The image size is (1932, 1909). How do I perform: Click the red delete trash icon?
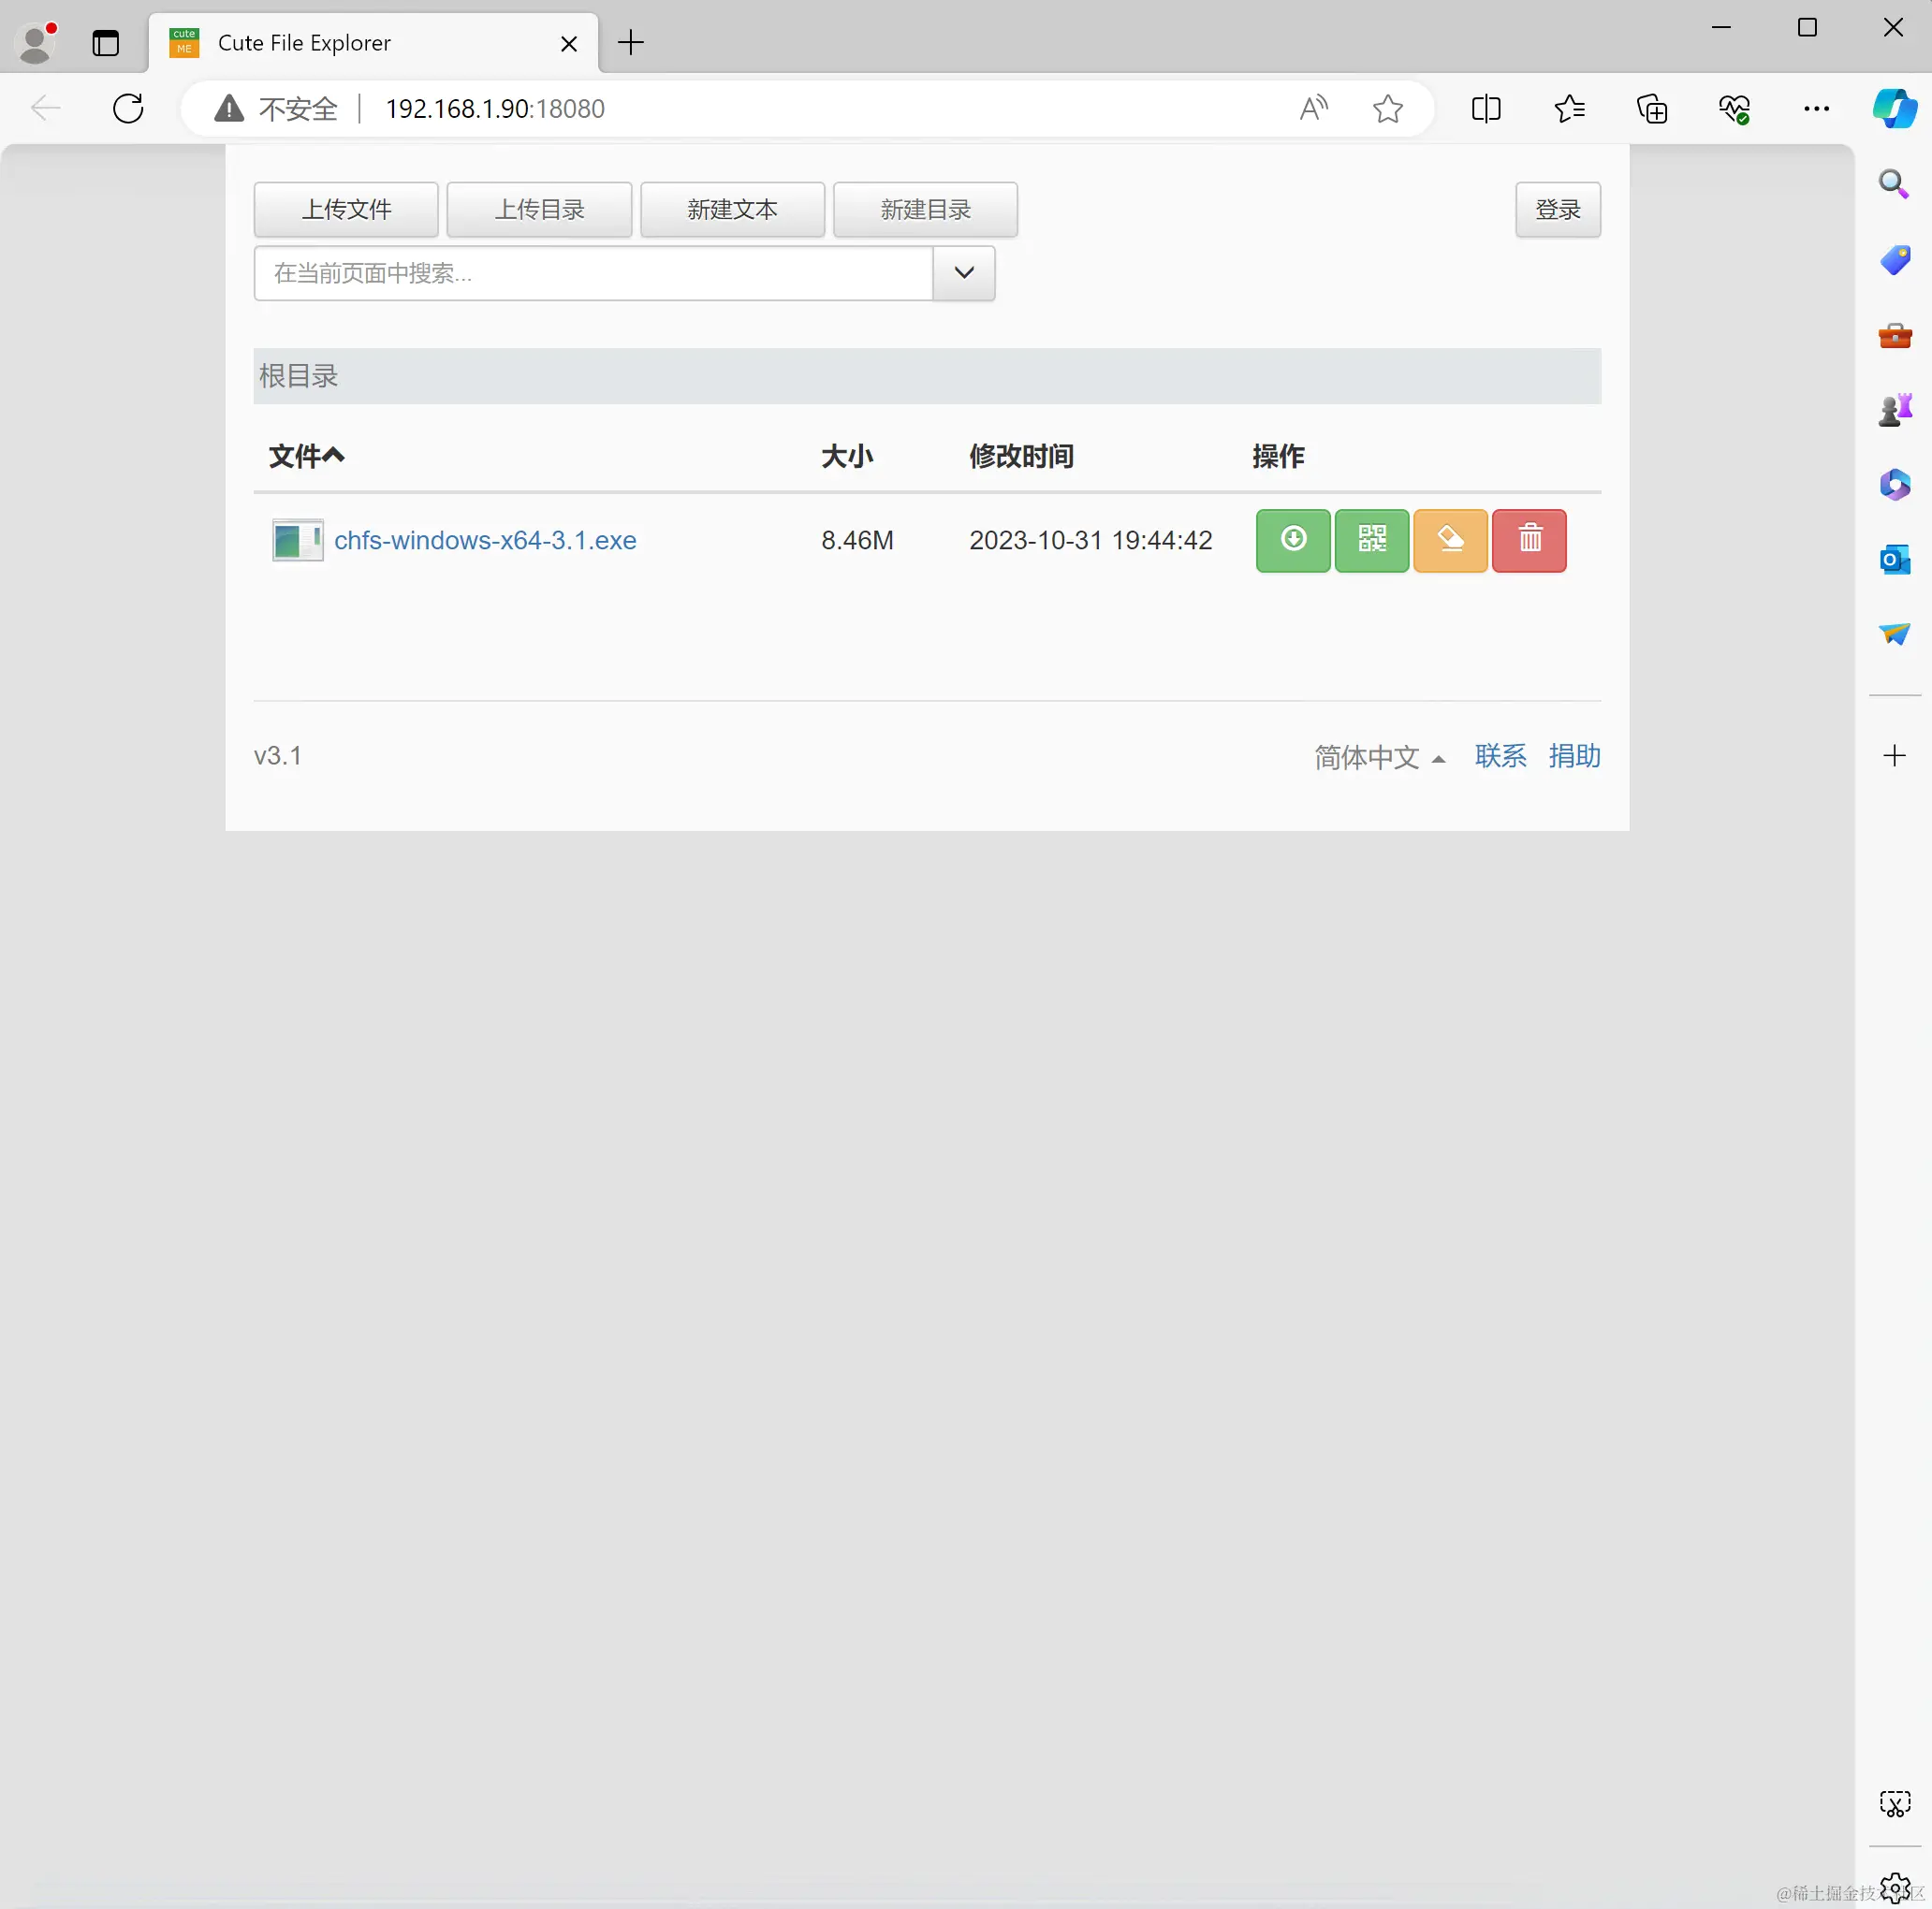(x=1529, y=541)
